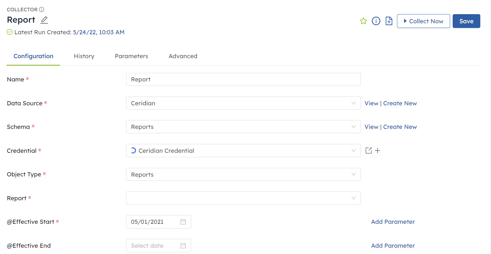Image resolution: width=491 pixels, height=254 pixels.
Task: Open the Object Type dropdown
Action: tap(243, 174)
